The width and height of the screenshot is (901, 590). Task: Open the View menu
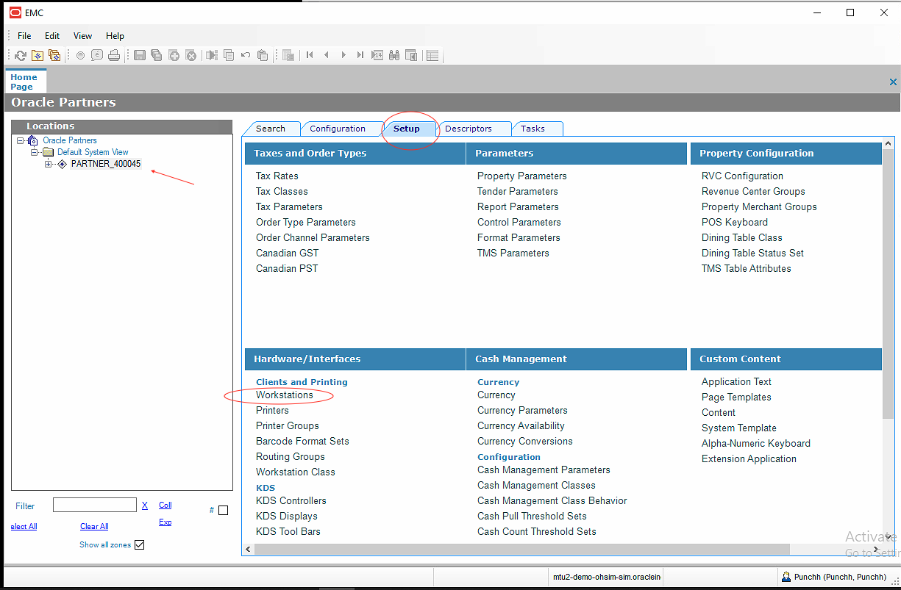(x=83, y=35)
